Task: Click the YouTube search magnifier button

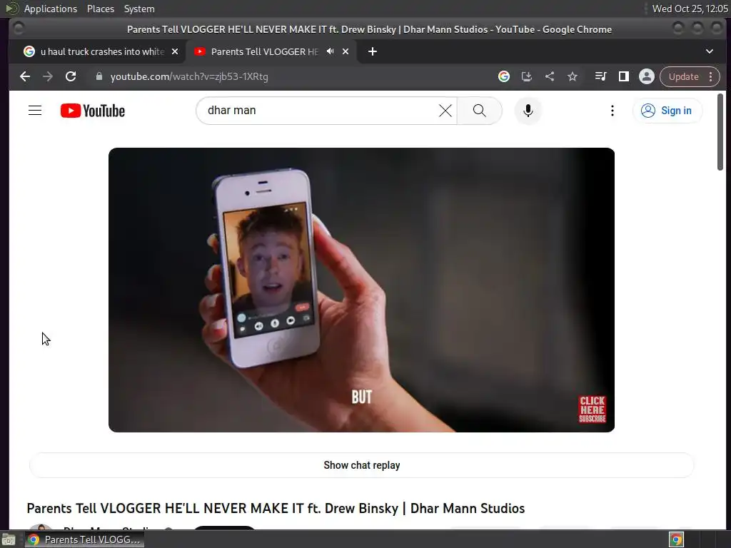Action: (x=479, y=111)
